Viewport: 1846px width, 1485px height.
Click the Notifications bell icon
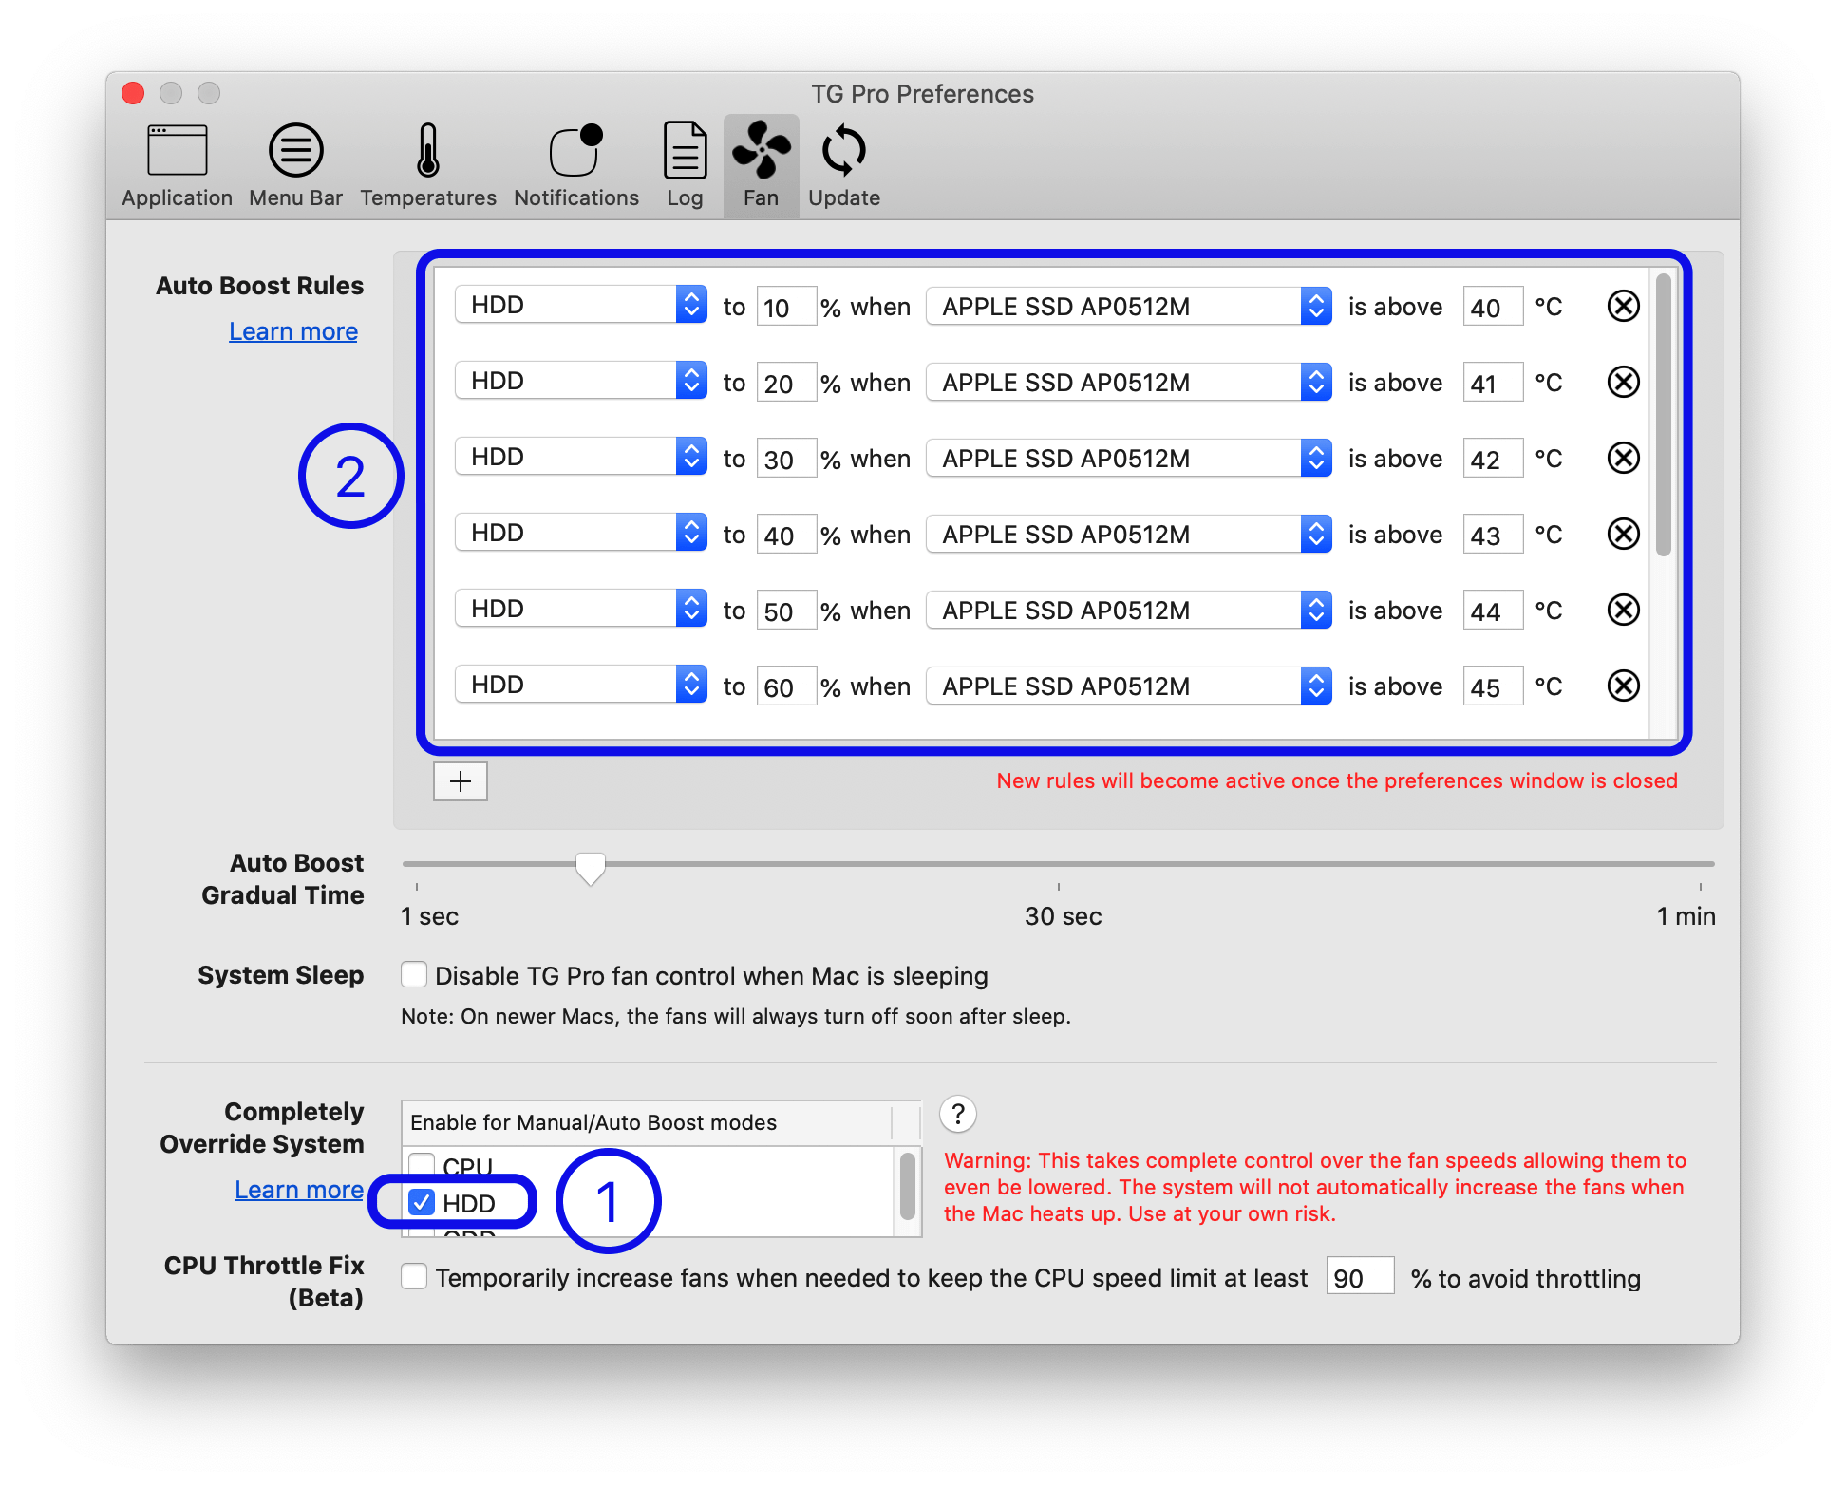[575, 163]
